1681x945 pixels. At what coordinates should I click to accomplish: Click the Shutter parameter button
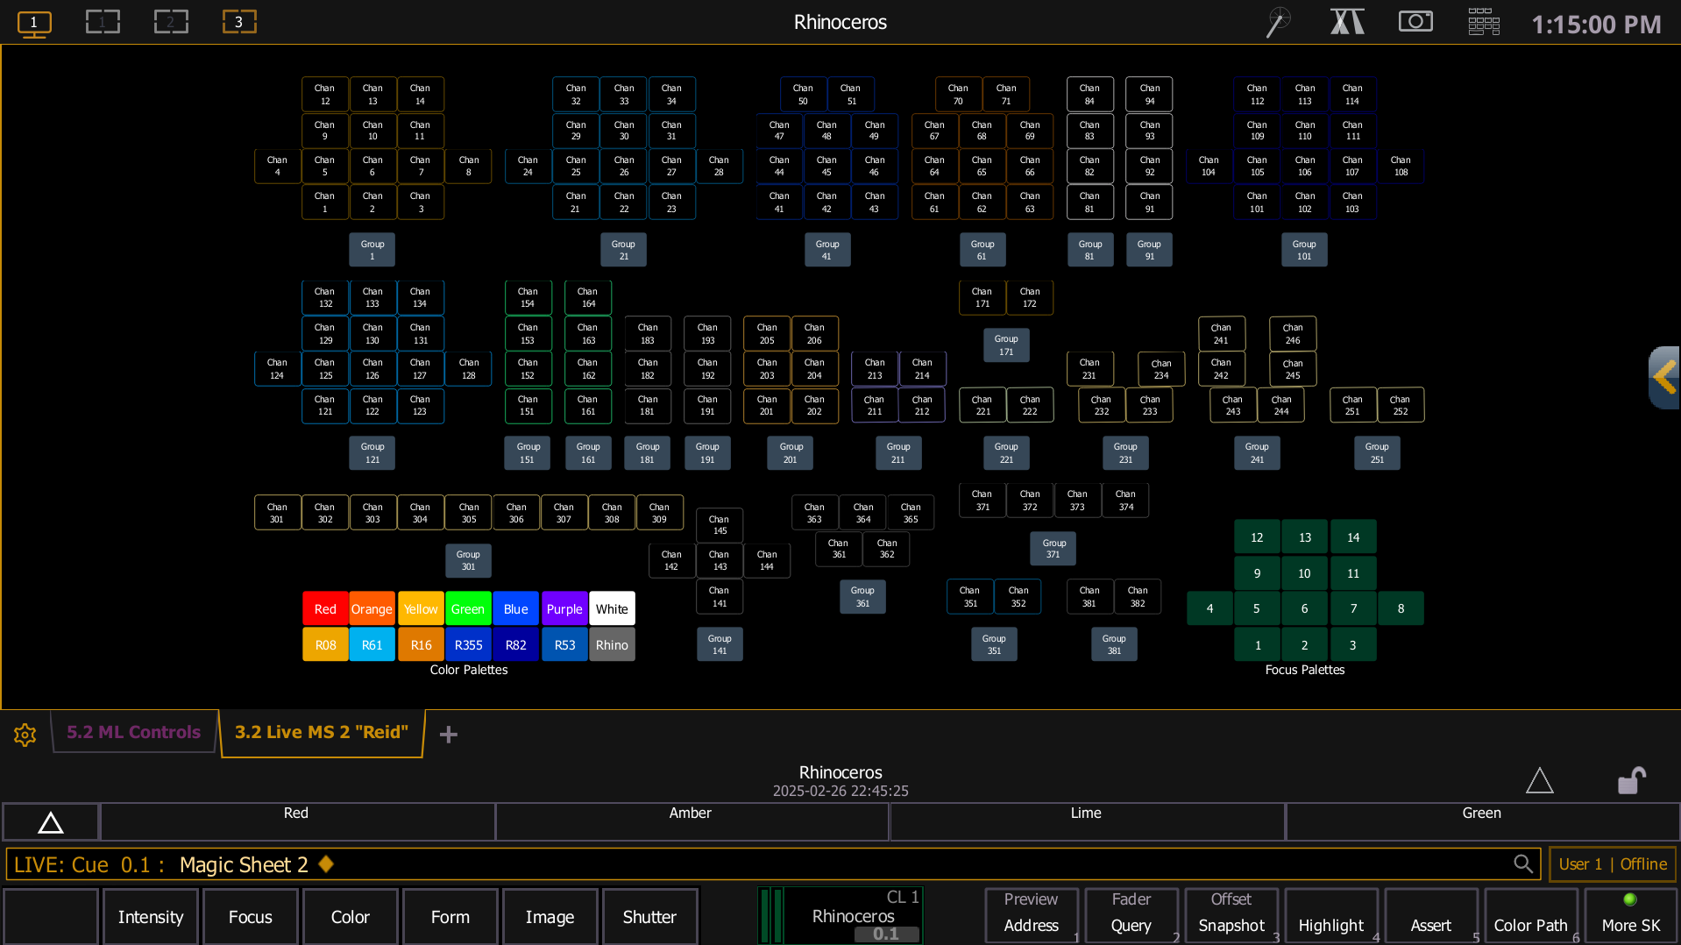[649, 916]
